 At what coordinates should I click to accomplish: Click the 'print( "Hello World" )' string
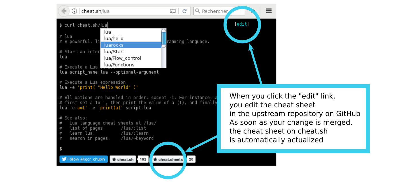pyautogui.click(x=108, y=87)
